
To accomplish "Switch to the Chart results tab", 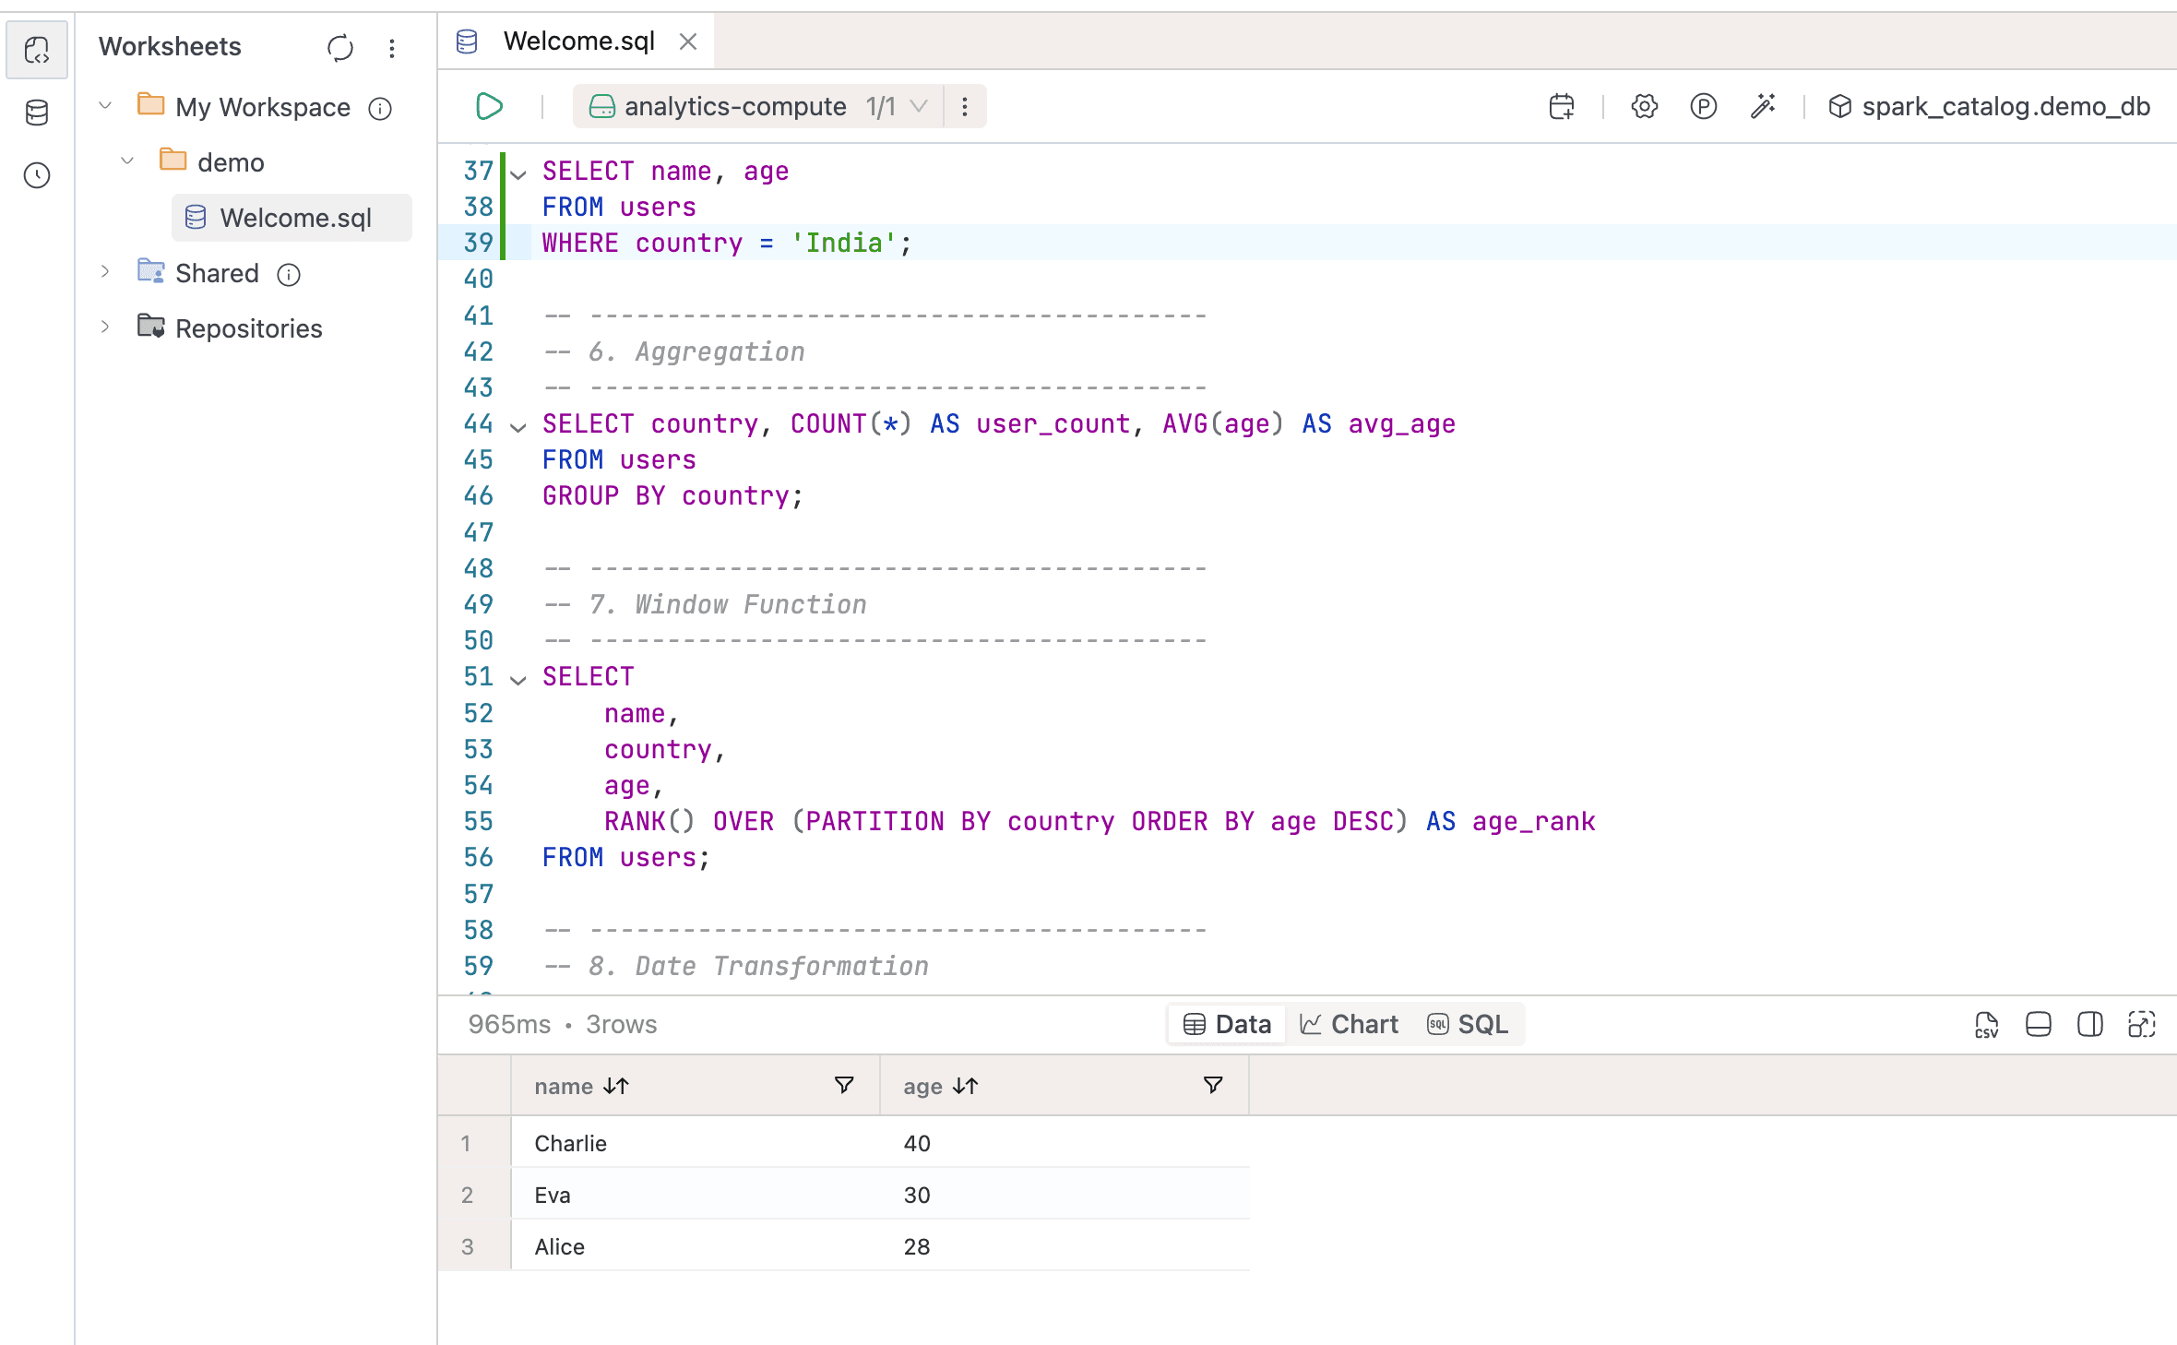I will point(1349,1024).
